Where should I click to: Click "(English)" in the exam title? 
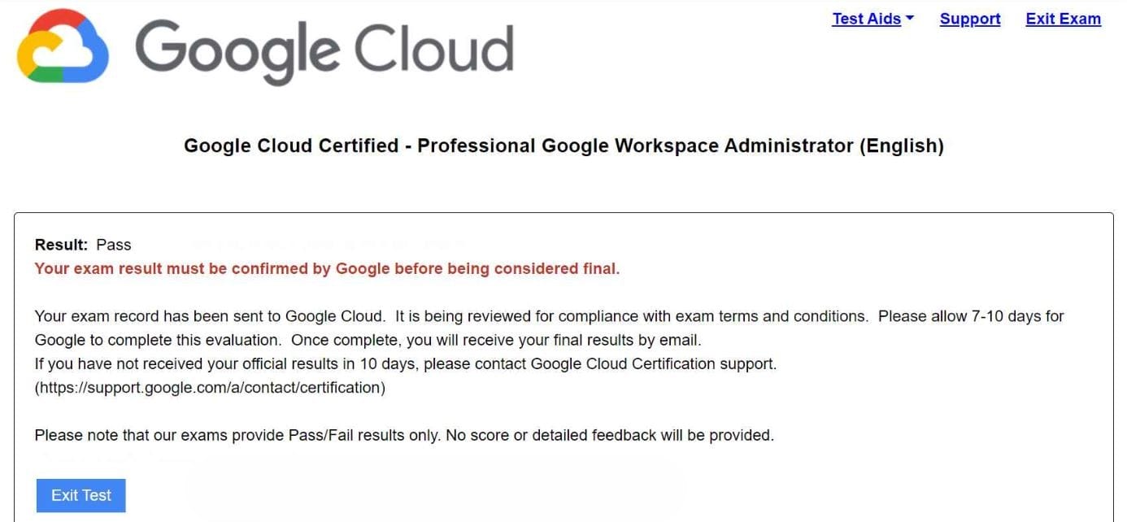pyautogui.click(x=900, y=146)
